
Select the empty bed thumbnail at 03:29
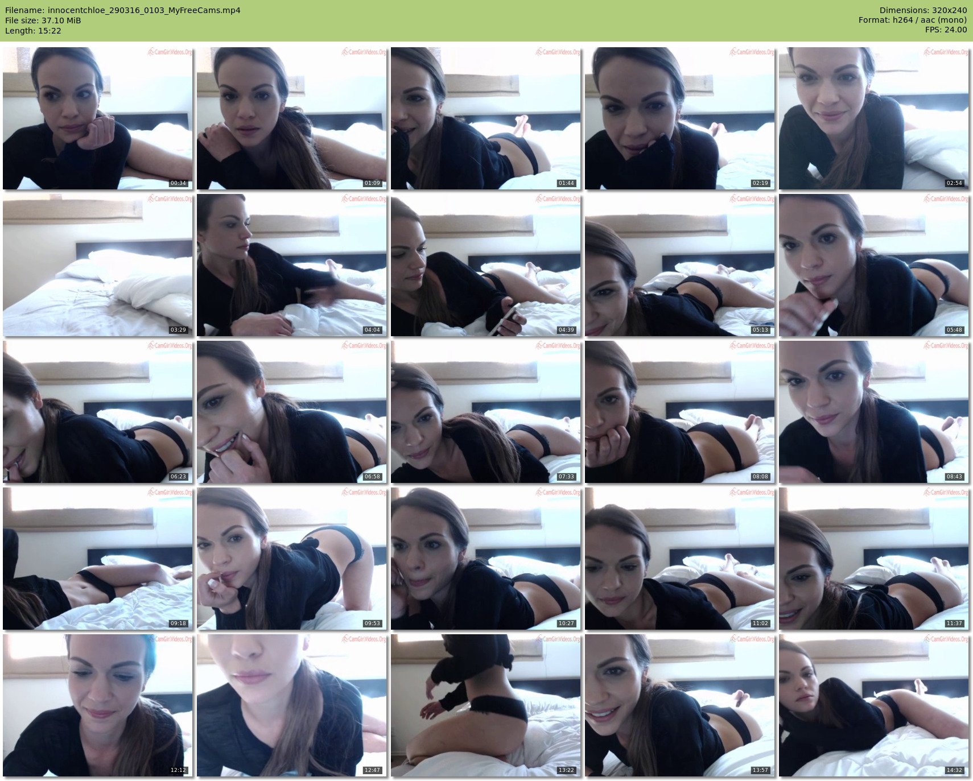tap(97, 265)
